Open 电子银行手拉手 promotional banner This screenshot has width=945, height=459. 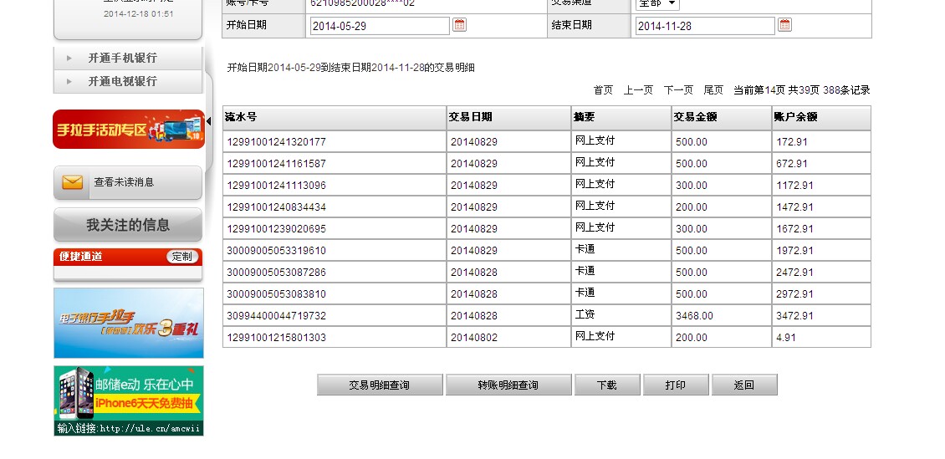click(x=129, y=323)
